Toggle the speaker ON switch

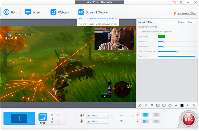click(x=122, y=116)
